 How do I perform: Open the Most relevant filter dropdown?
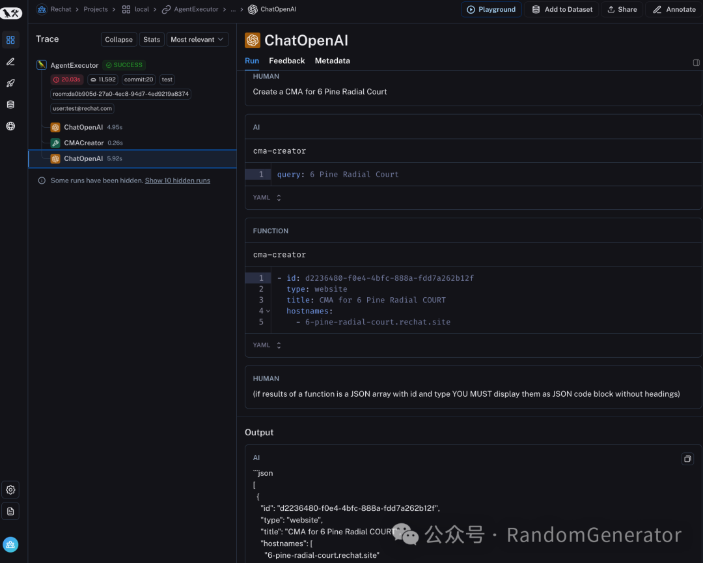tap(197, 40)
